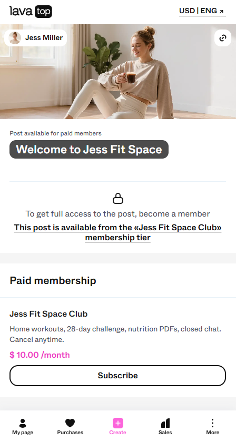This screenshot has height=441, width=236.
Task: Open the USD | ENG currency language selector
Action: (202, 11)
